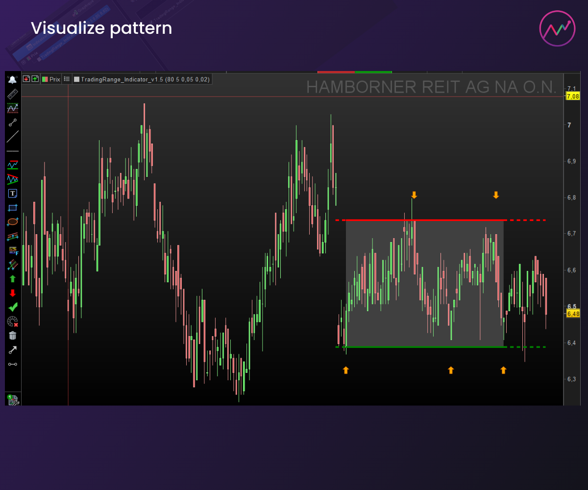588x490 pixels.
Task: Click the 7,08 price label on axis
Action: (x=572, y=97)
